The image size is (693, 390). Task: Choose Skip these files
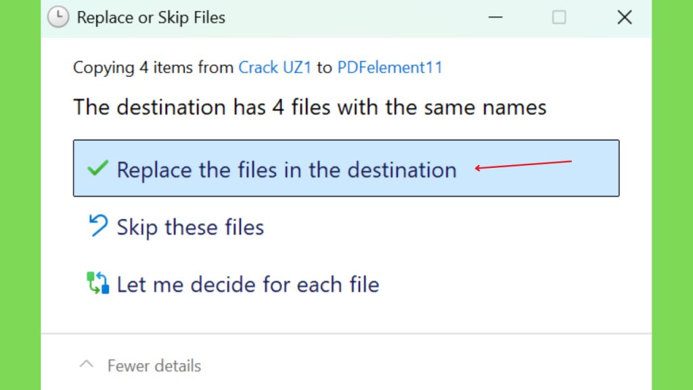pyautogui.click(x=190, y=227)
